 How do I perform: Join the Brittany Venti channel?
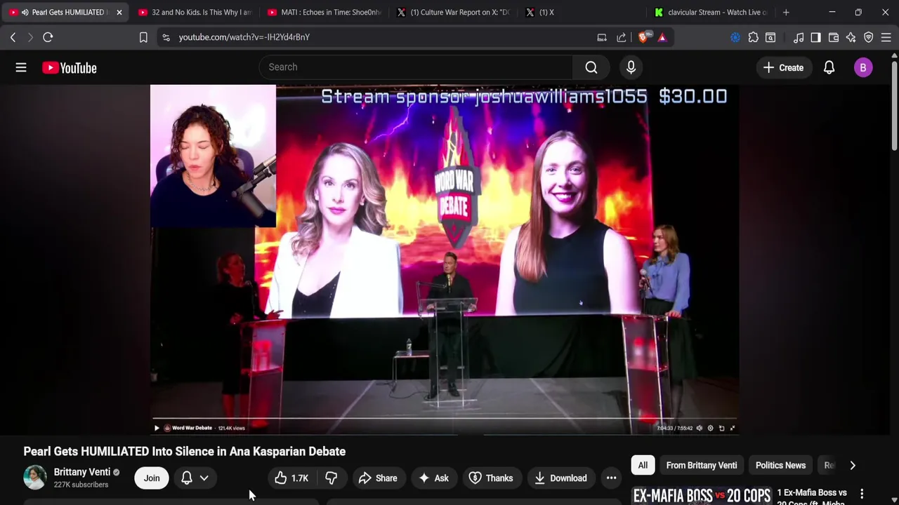pyautogui.click(x=152, y=478)
